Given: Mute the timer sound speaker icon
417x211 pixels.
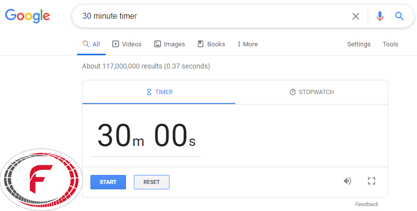Looking at the screenshot, I should pyautogui.click(x=347, y=181).
